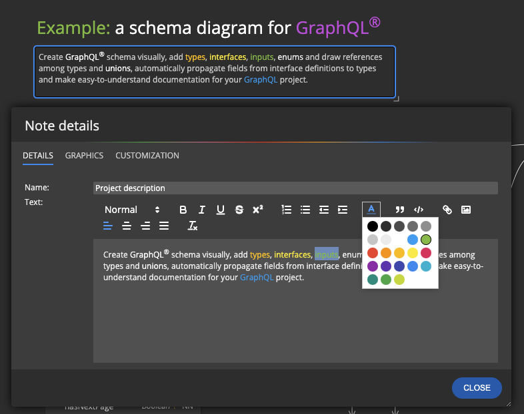
Task: Click the word interfaces in the editor text
Action: [293, 255]
